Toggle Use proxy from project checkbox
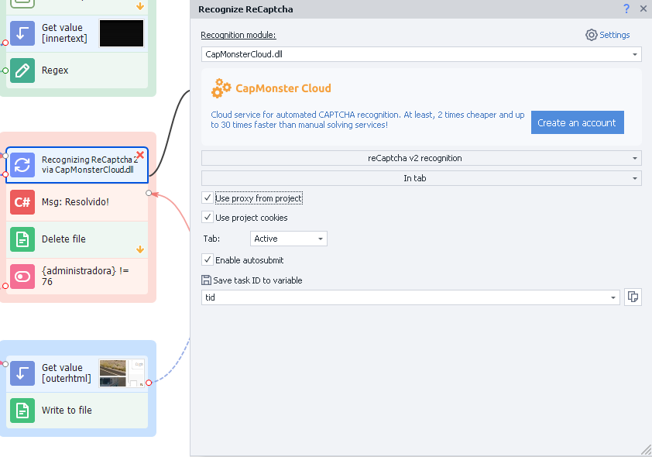 [208, 198]
